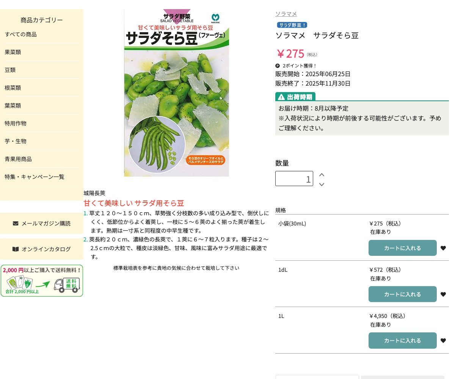455x379 pixels.
Task: Open the book icon beside オンラインカタログ
Action: pyautogui.click(x=16, y=249)
